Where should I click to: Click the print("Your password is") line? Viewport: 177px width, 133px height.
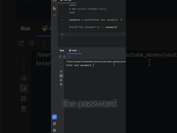pos(93,27)
